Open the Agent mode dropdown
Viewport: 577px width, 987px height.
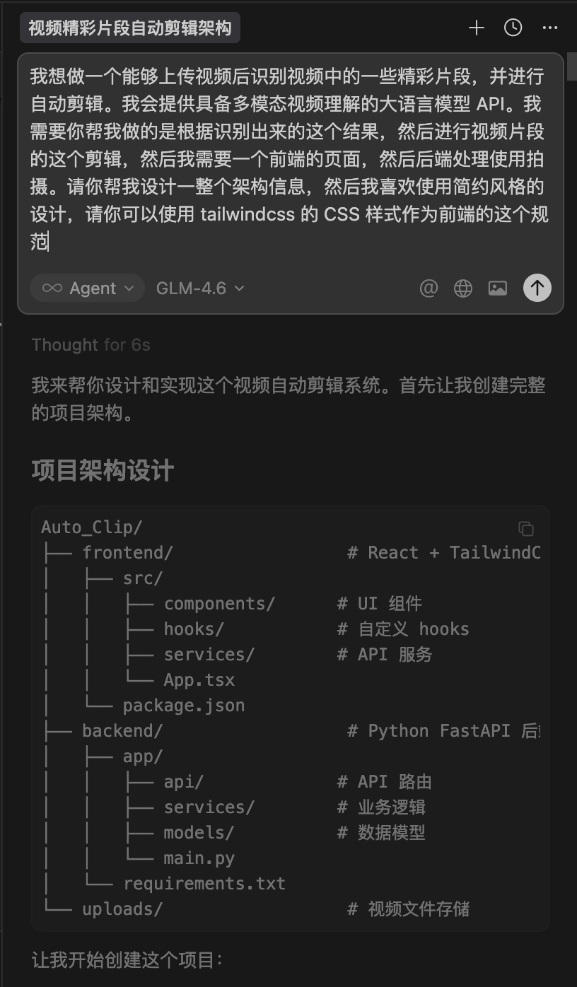[x=128, y=288]
